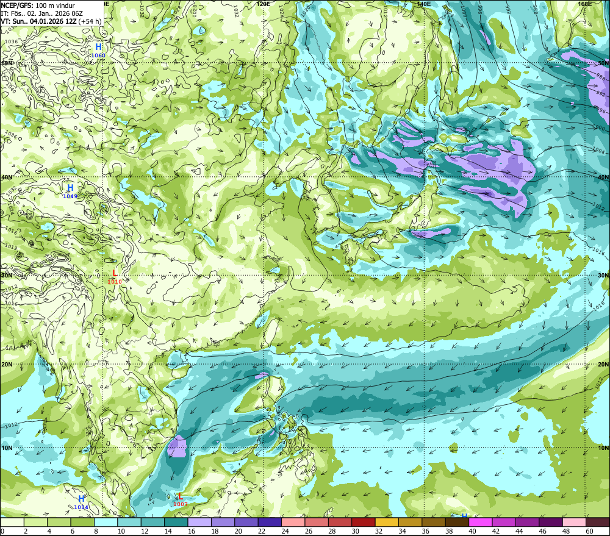Click the Taiwan island outline on the map
The height and width of the screenshot is (536, 610).
pos(272,332)
